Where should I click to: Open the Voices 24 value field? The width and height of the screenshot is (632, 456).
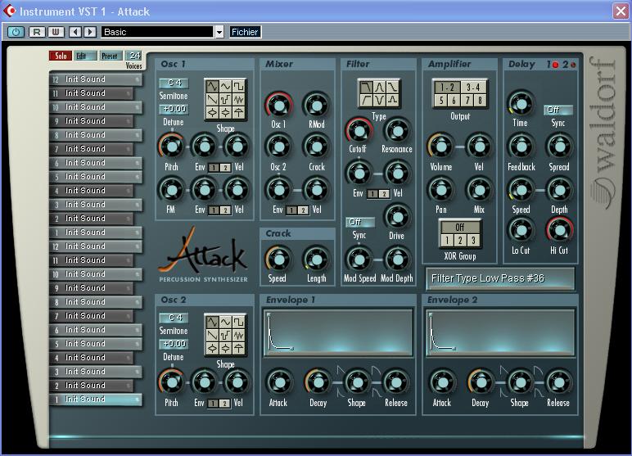134,56
